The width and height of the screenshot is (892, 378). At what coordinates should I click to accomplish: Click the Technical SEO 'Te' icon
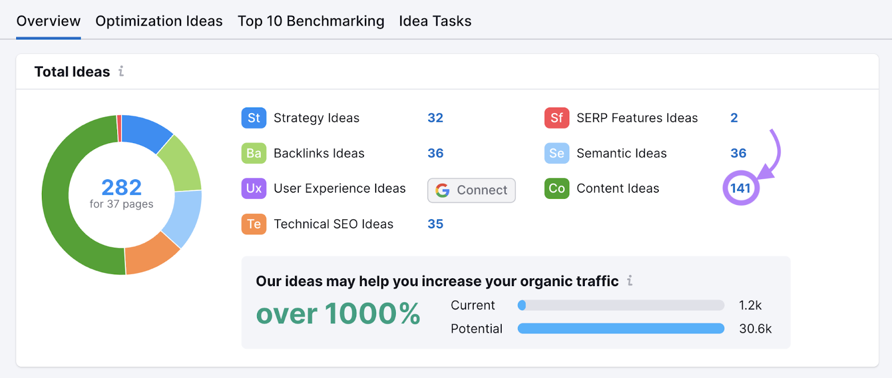(x=254, y=224)
